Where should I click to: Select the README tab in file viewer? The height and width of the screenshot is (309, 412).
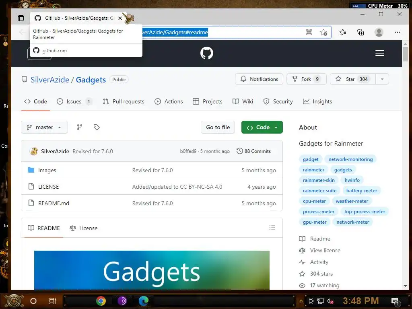44,228
